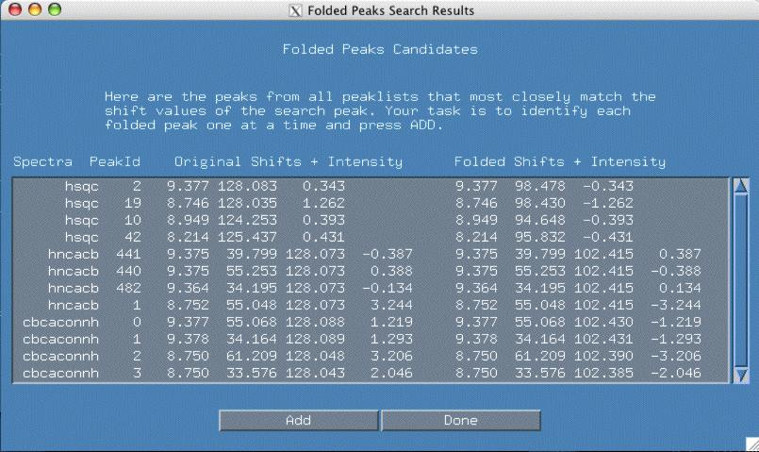
Task: Click the Add button
Action: 298,420
